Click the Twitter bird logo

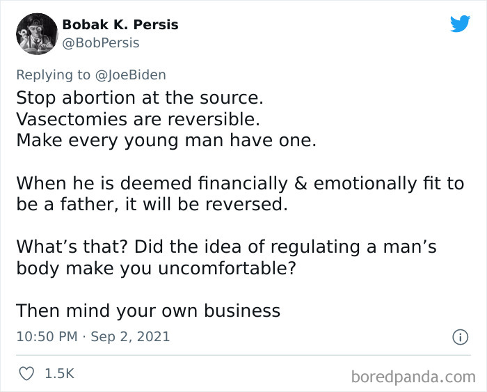[x=460, y=24]
